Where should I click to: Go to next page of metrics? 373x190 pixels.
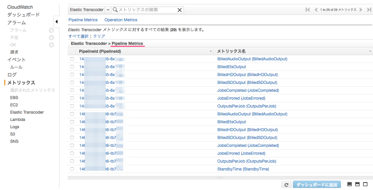[x=361, y=10]
